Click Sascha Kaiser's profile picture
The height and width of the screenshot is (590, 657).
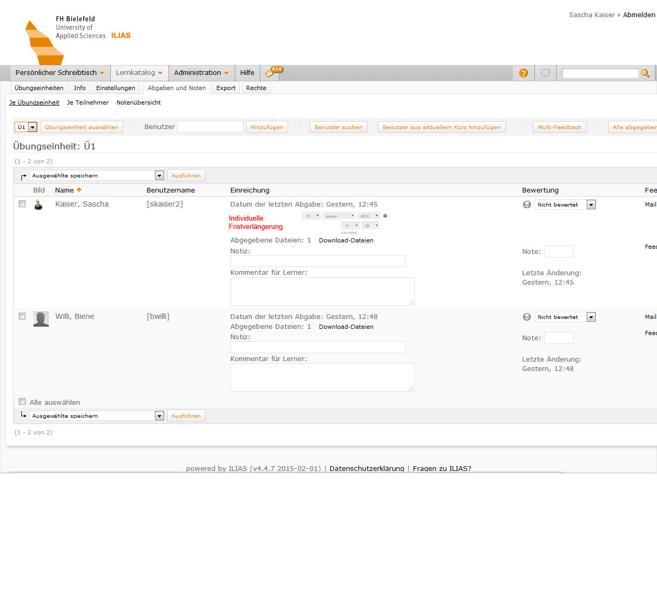pos(38,204)
